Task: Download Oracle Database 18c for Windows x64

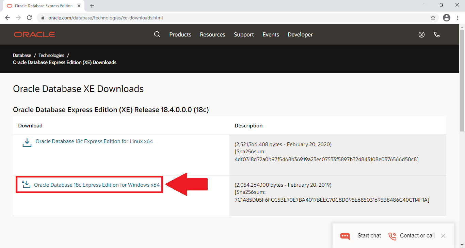Action: click(x=97, y=185)
